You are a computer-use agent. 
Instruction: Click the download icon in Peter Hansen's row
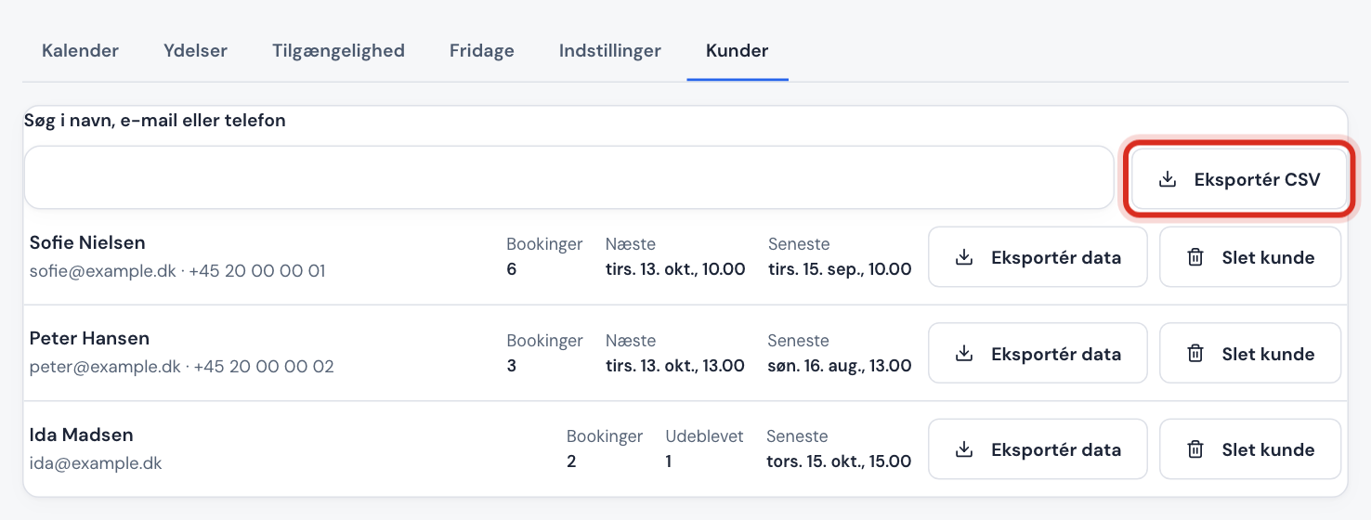pyautogui.click(x=964, y=353)
